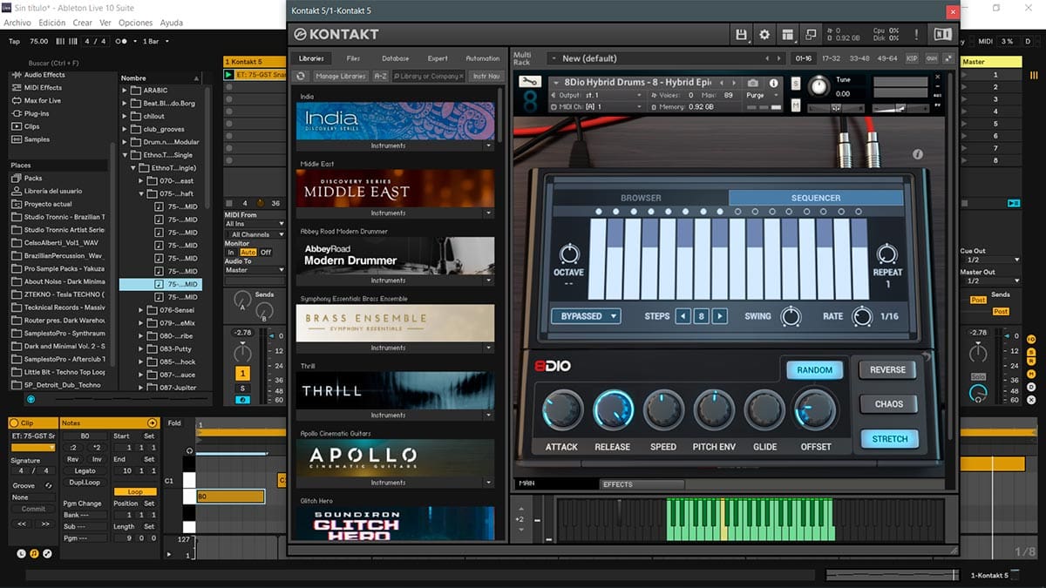This screenshot has height=588, width=1046.
Task: Click the aux button in Multi Rack
Action: (x=932, y=58)
